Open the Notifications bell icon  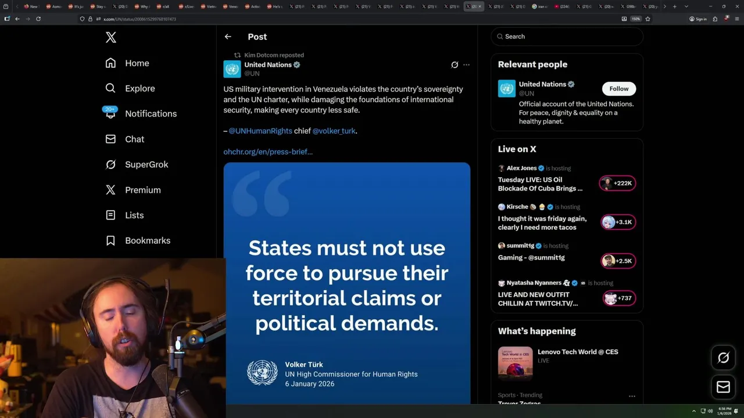110,113
